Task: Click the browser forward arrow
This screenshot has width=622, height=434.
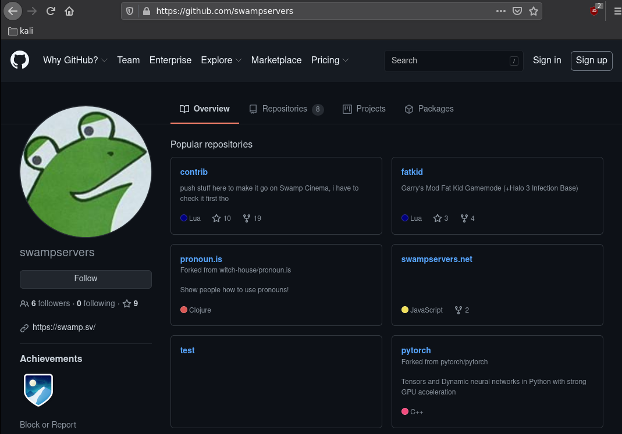Action: point(32,11)
